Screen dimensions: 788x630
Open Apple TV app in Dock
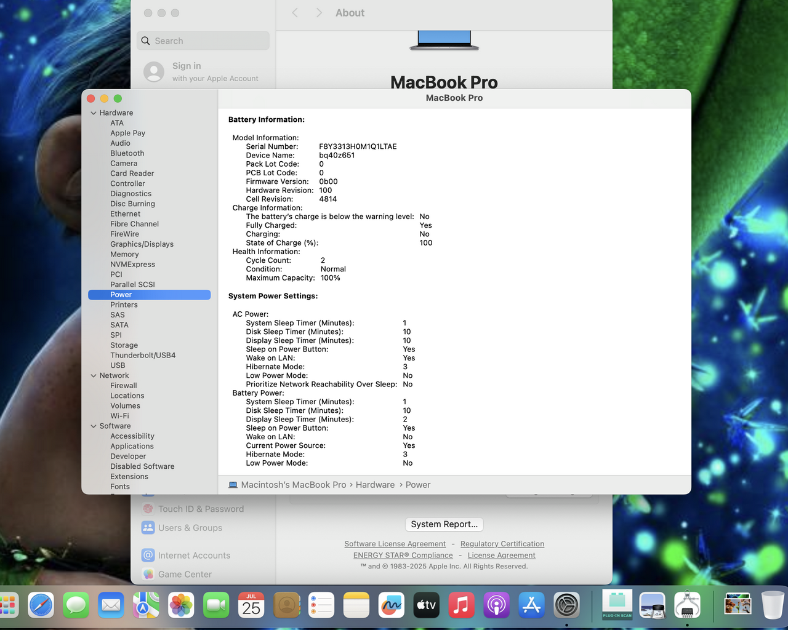(426, 605)
